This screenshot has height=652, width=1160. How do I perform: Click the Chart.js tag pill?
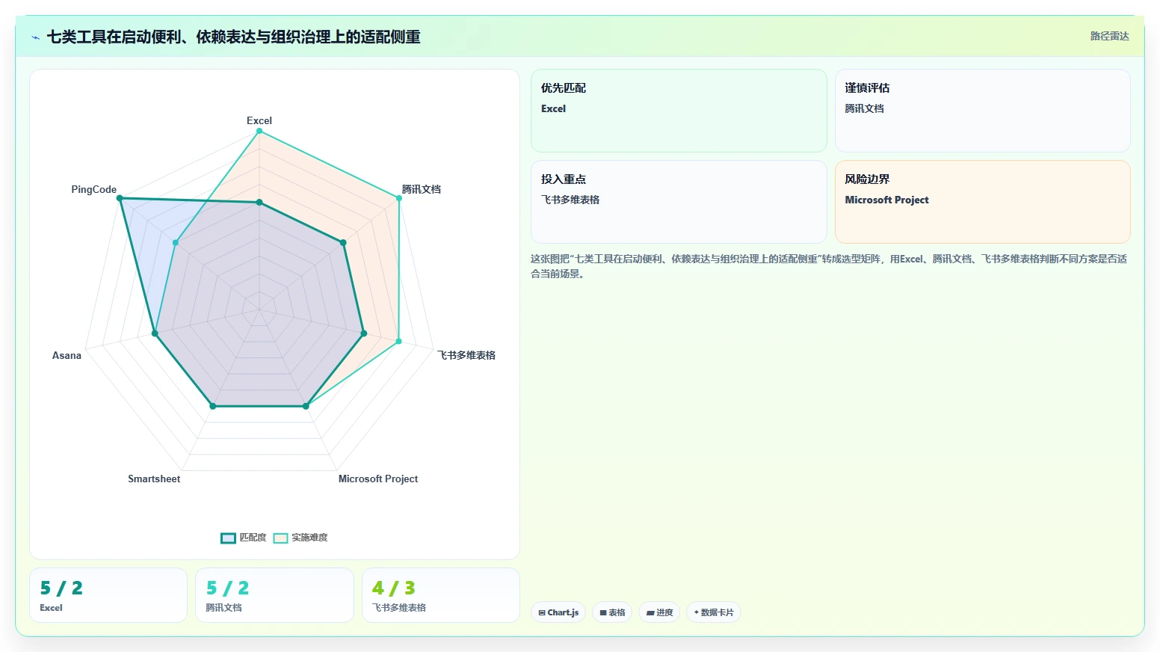tap(558, 612)
